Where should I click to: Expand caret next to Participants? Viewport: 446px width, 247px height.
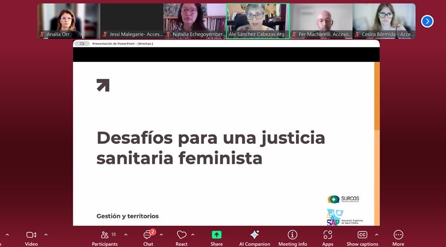point(126,235)
